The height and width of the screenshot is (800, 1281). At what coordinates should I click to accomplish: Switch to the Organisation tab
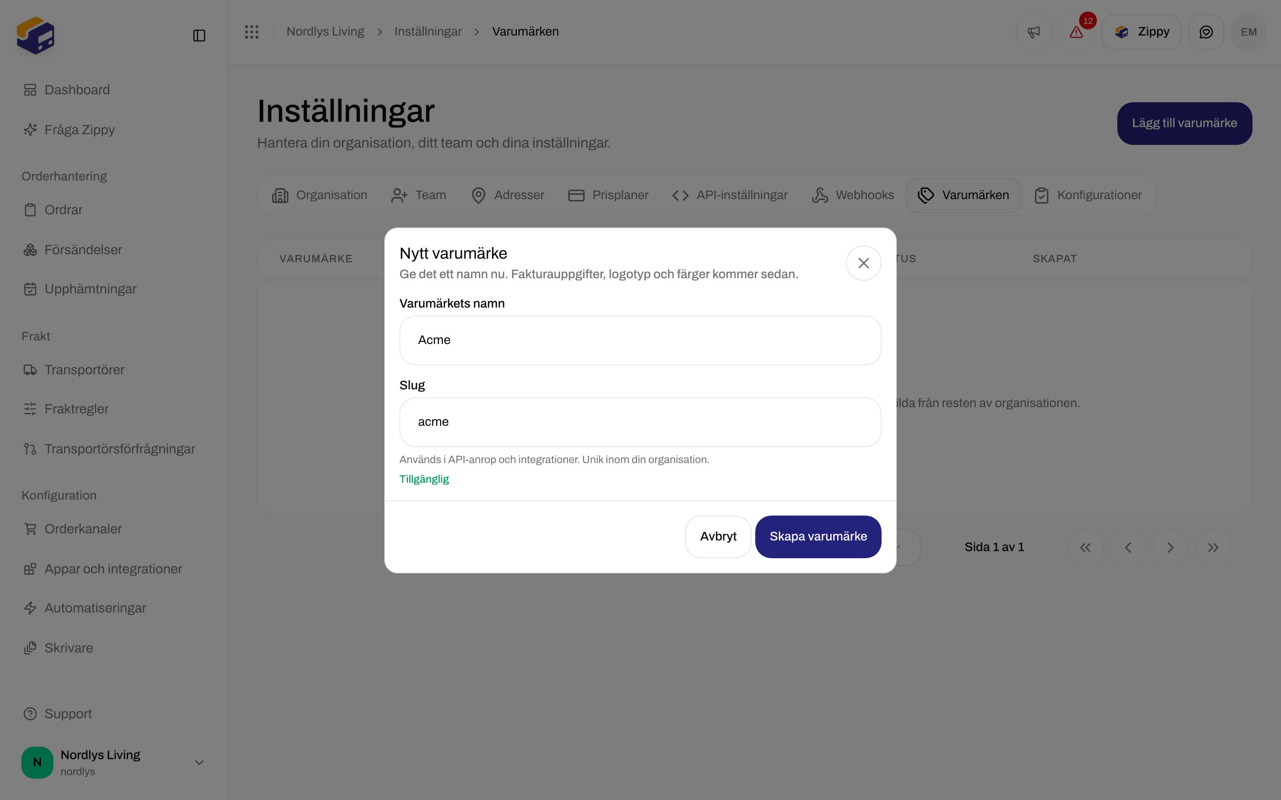tap(319, 195)
